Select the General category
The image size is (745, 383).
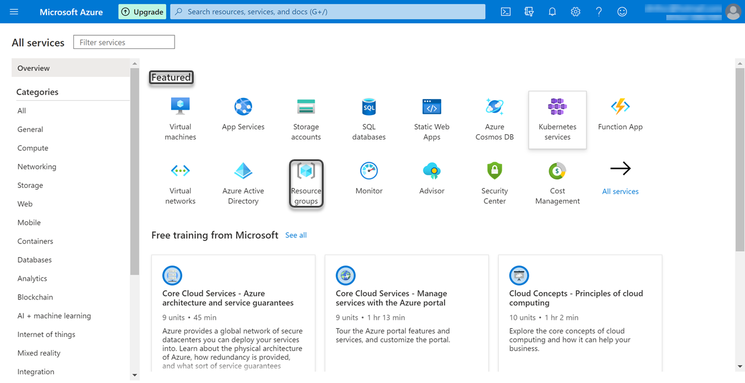(x=30, y=129)
